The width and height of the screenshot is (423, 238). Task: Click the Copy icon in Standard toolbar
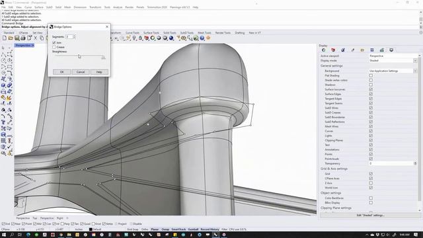click(42, 38)
